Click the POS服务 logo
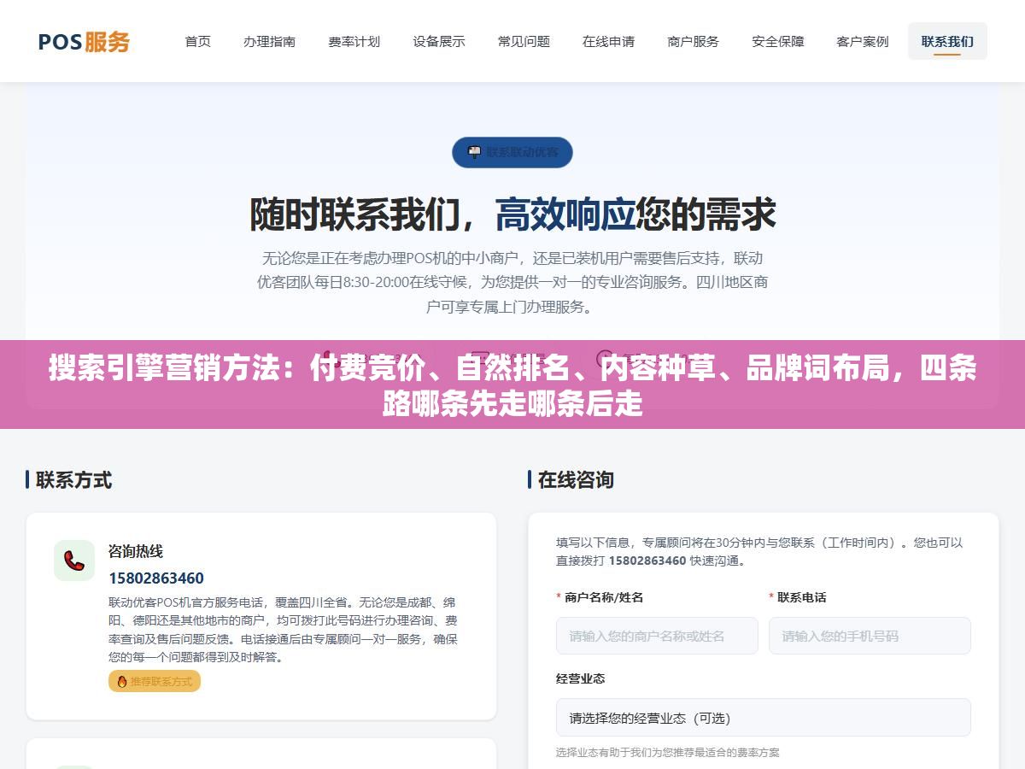Image resolution: width=1025 pixels, height=769 pixels. tap(84, 41)
